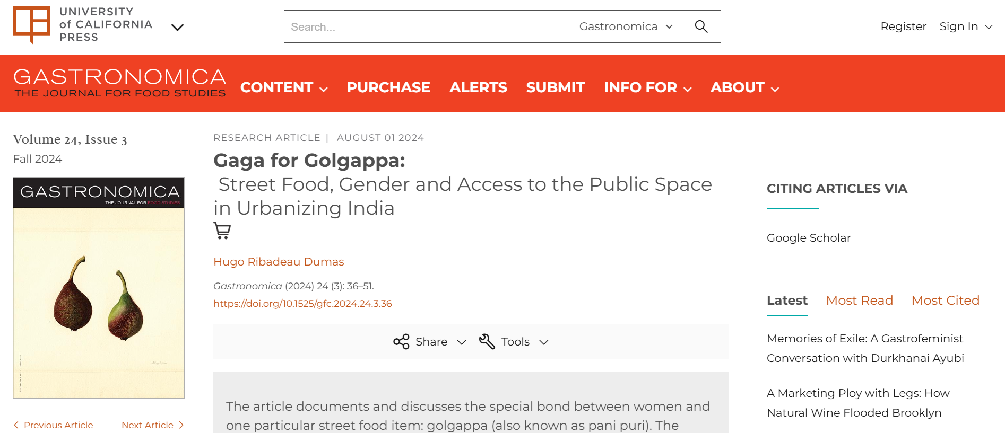Open the Gastronomica issue cover thumbnail
This screenshot has height=433, width=1005.
99,288
